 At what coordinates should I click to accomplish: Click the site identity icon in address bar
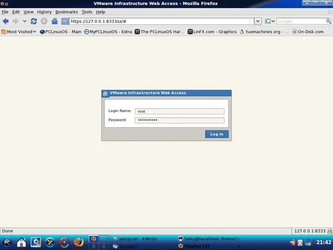65,21
